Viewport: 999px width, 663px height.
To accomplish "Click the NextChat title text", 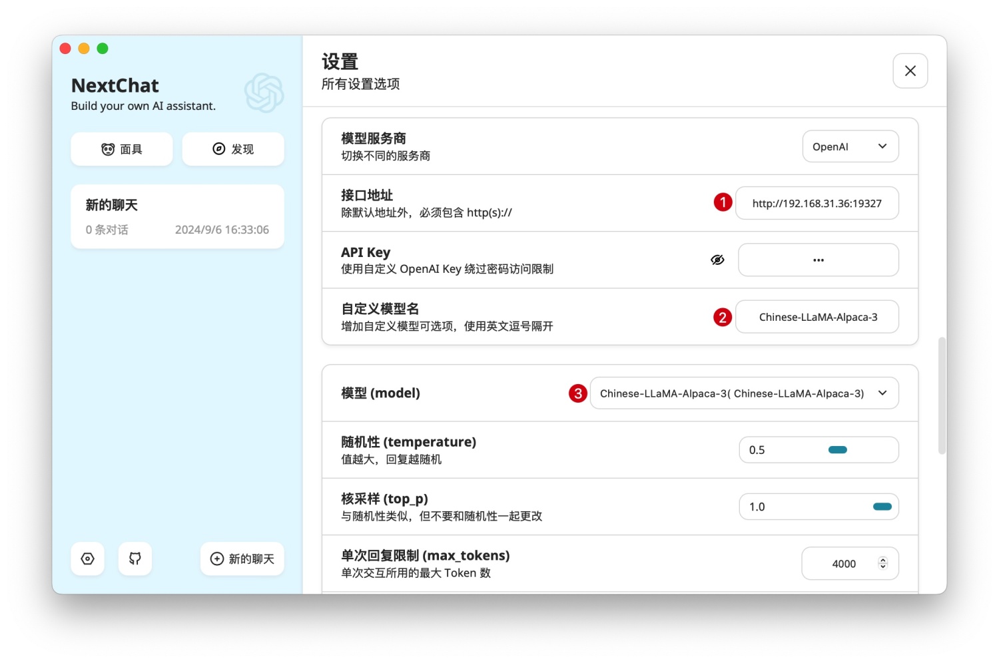I will [x=115, y=86].
